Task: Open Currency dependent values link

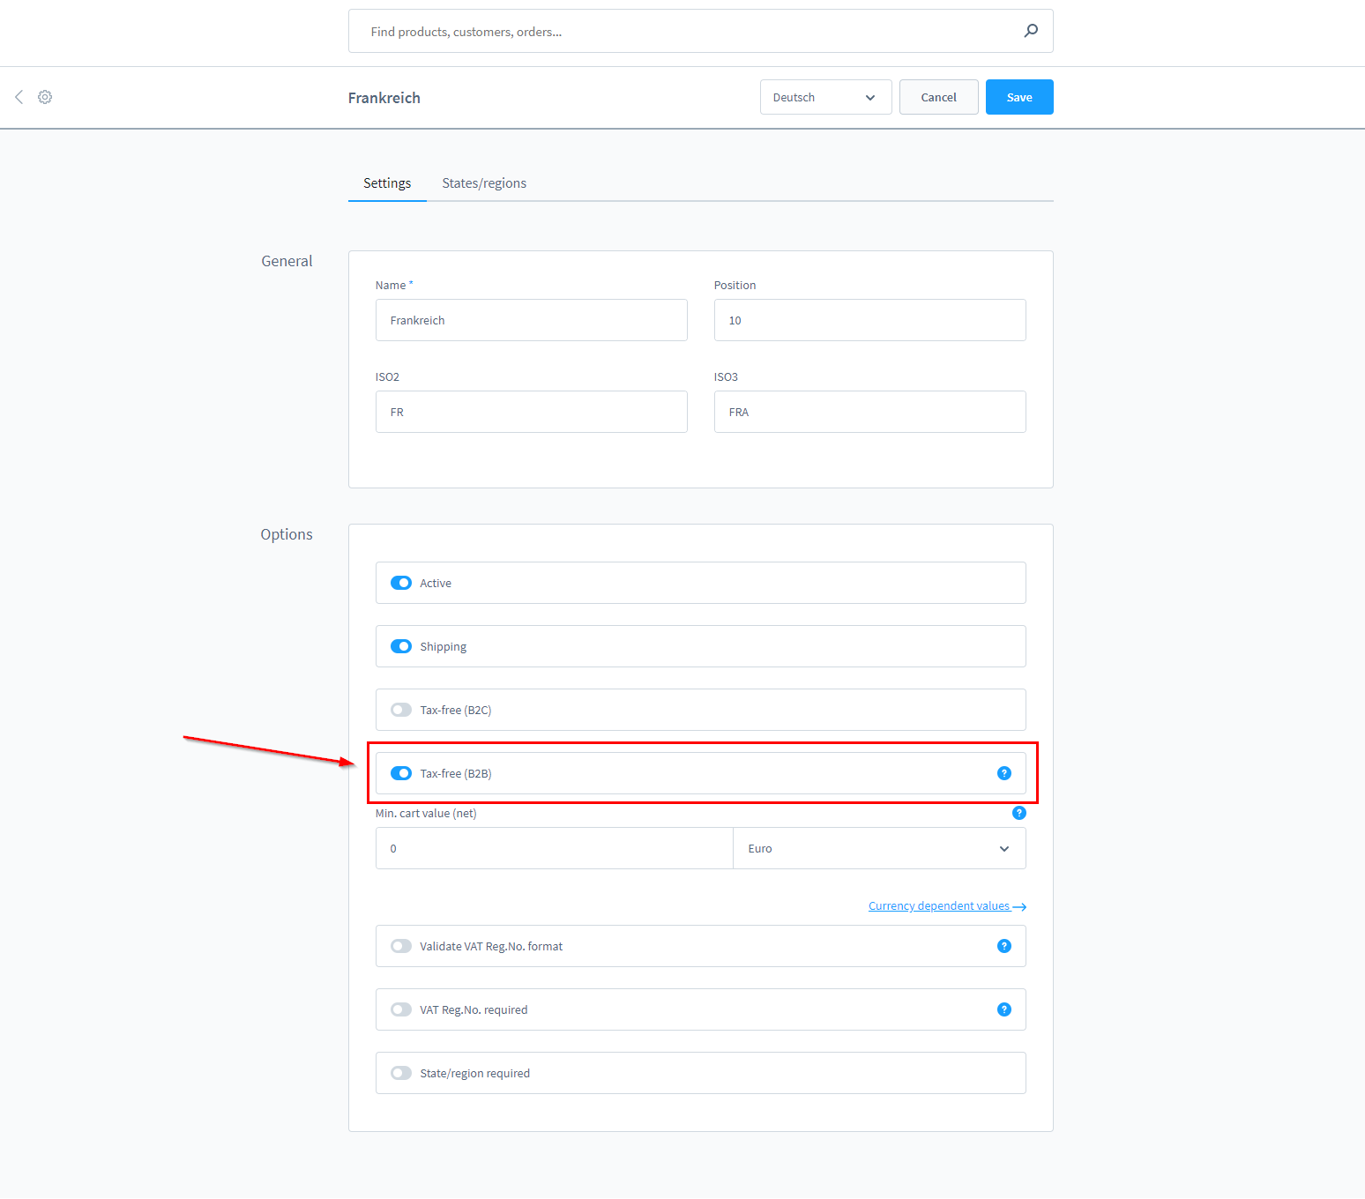Action: tap(947, 906)
